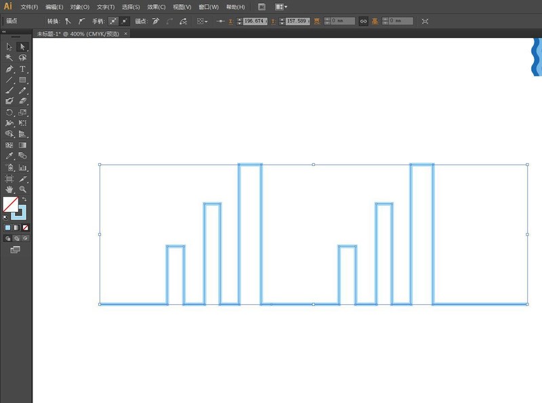Apply solid Color mode button
The image size is (542, 403).
pos(7,228)
